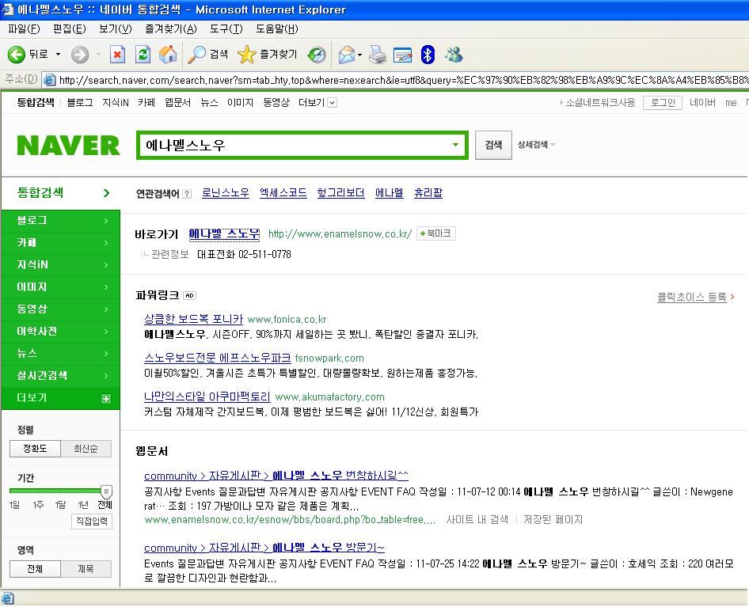749x607 pixels.
Task: Select the 1주 period on slider
Action: pos(38,505)
